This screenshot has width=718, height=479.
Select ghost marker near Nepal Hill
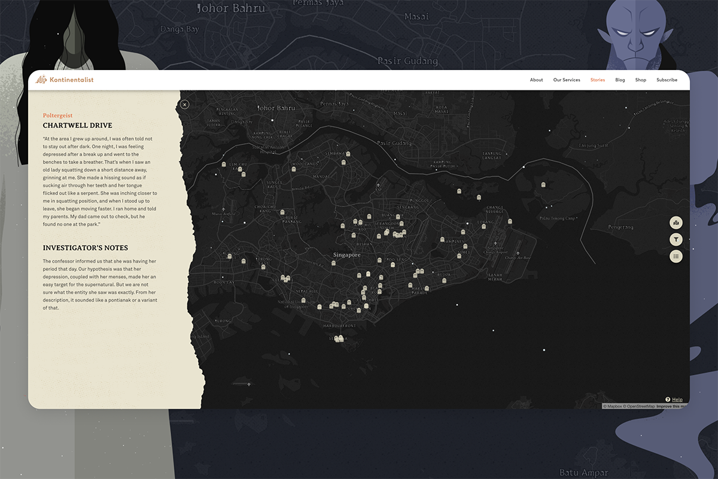(x=303, y=301)
